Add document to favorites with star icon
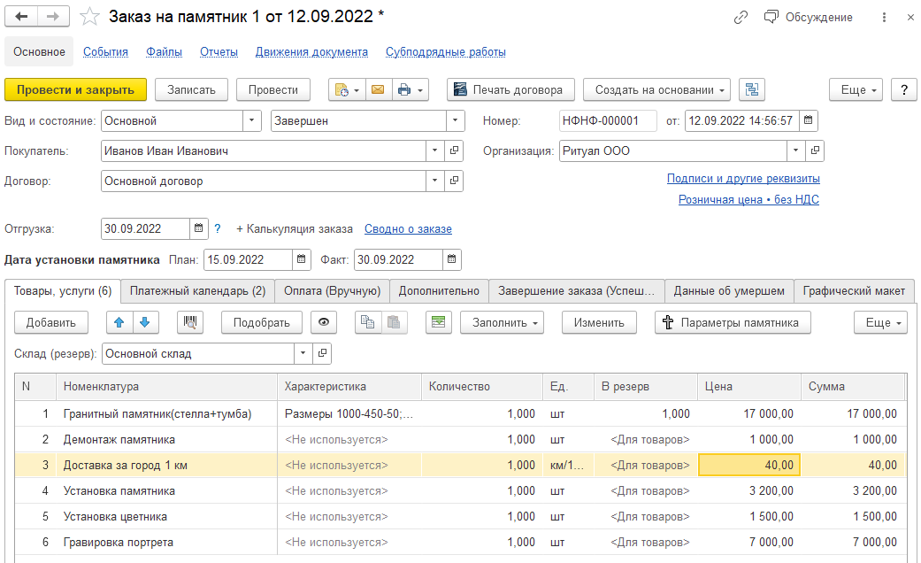The width and height of the screenshot is (921, 563). (x=89, y=17)
